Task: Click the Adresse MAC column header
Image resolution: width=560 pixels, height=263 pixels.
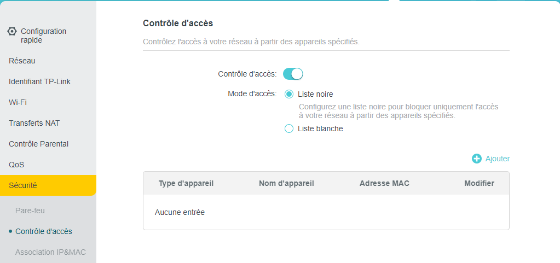Action: [x=384, y=183]
